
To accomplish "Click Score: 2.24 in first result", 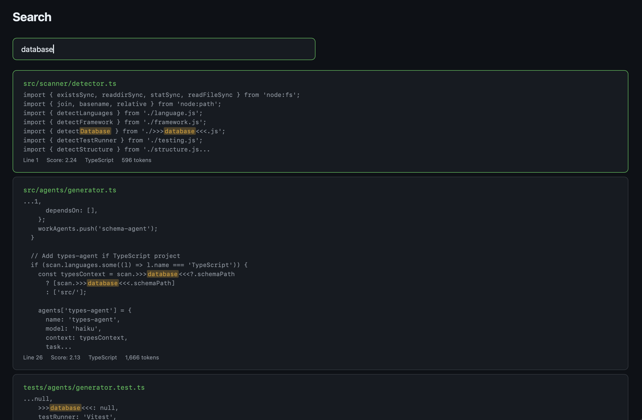I will coord(62,160).
